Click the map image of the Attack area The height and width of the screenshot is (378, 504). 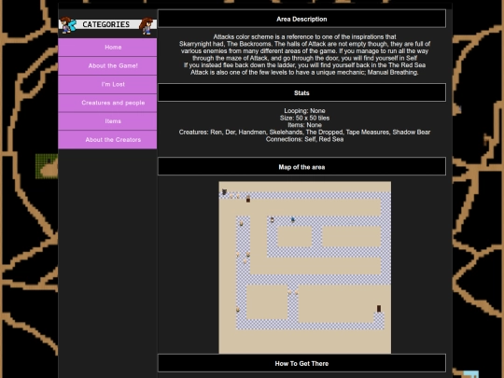pos(304,268)
